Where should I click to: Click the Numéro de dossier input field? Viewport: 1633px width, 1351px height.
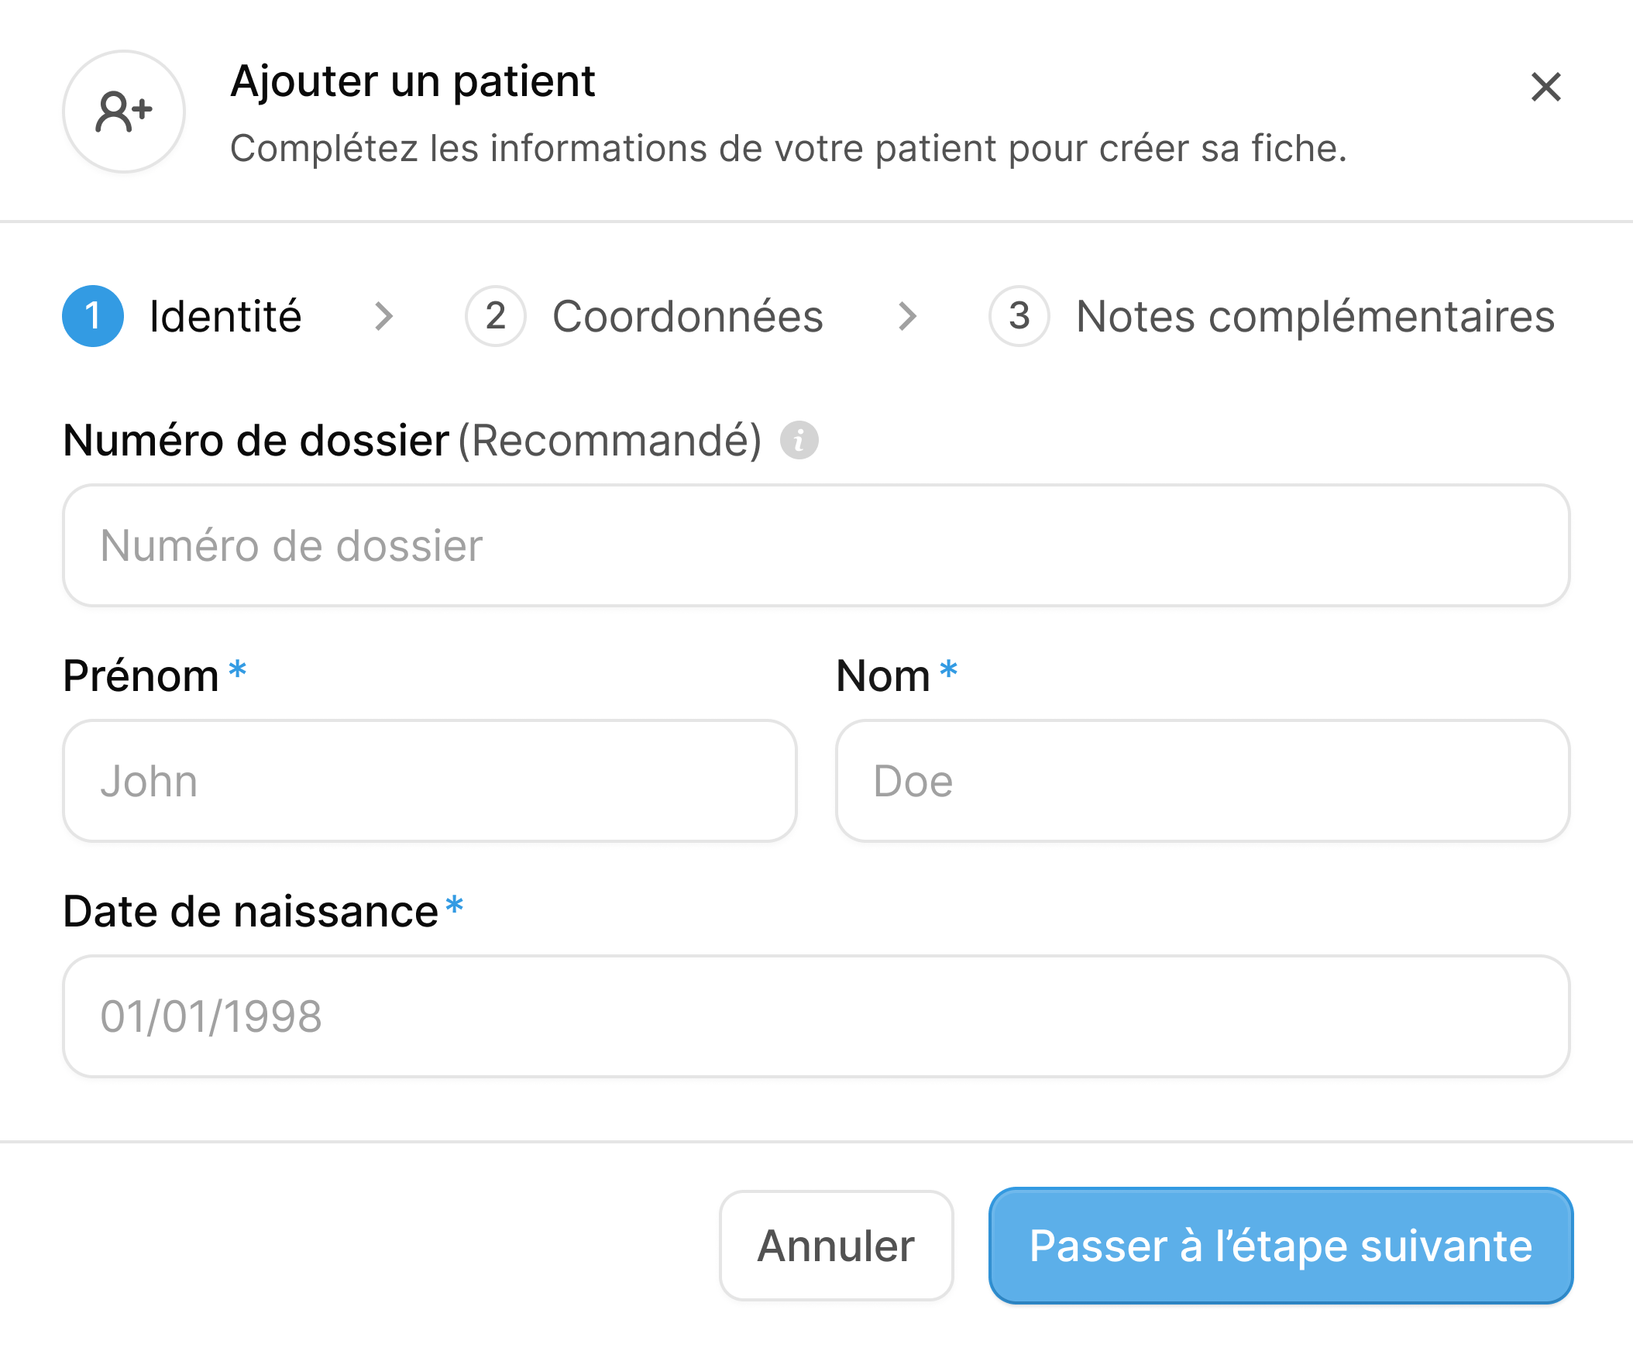(x=816, y=545)
